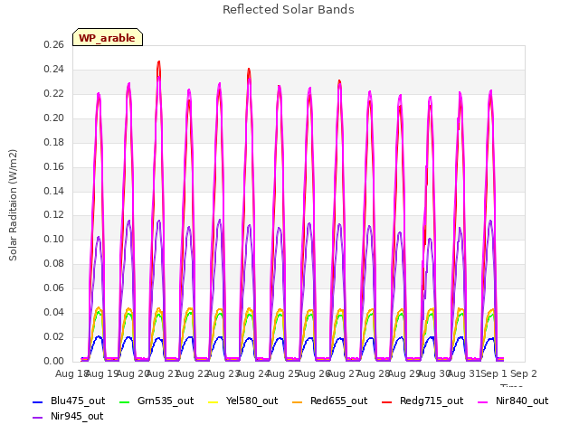Screen dimensions: 579x434
Task: Click the Reflected Solar Bands chart title
Action: [x=289, y=10]
